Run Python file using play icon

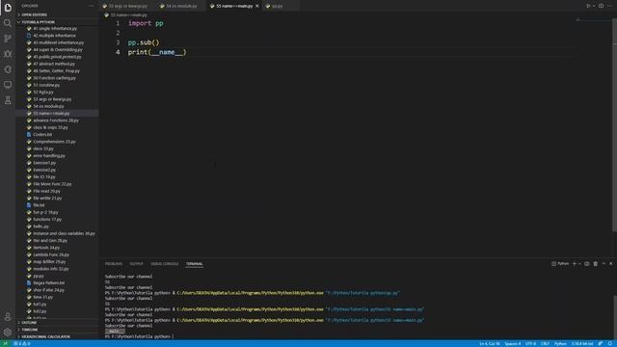(x=588, y=6)
